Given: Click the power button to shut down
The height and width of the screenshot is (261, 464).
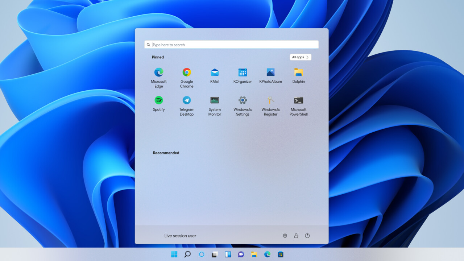Looking at the screenshot, I should [x=307, y=235].
